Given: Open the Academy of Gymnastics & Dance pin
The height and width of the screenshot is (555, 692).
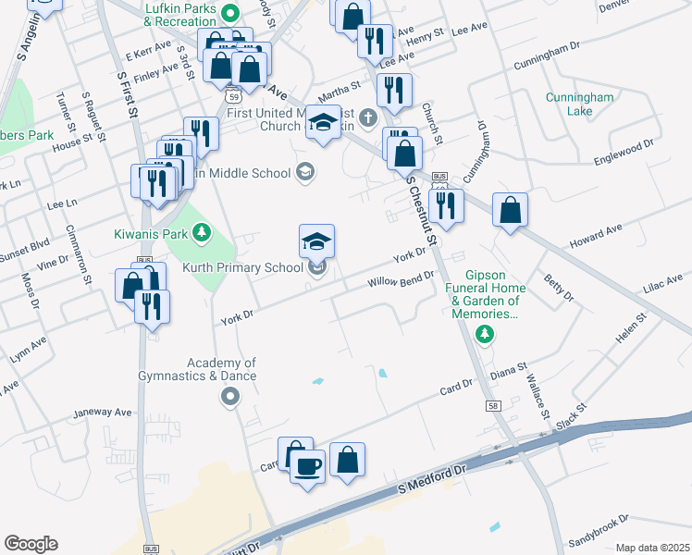Looking at the screenshot, I should click(230, 397).
